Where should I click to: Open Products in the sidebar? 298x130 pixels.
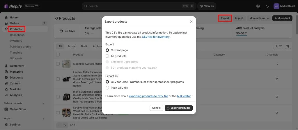[x=16, y=29]
